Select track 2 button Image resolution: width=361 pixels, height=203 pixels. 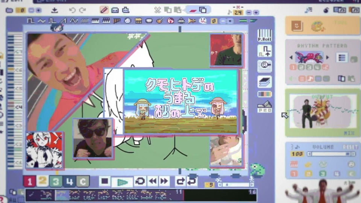42,182
